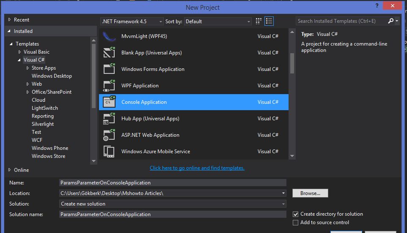This screenshot has height=233, width=407.
Task: Click the ASP.NET Web Application icon
Action: [109, 135]
